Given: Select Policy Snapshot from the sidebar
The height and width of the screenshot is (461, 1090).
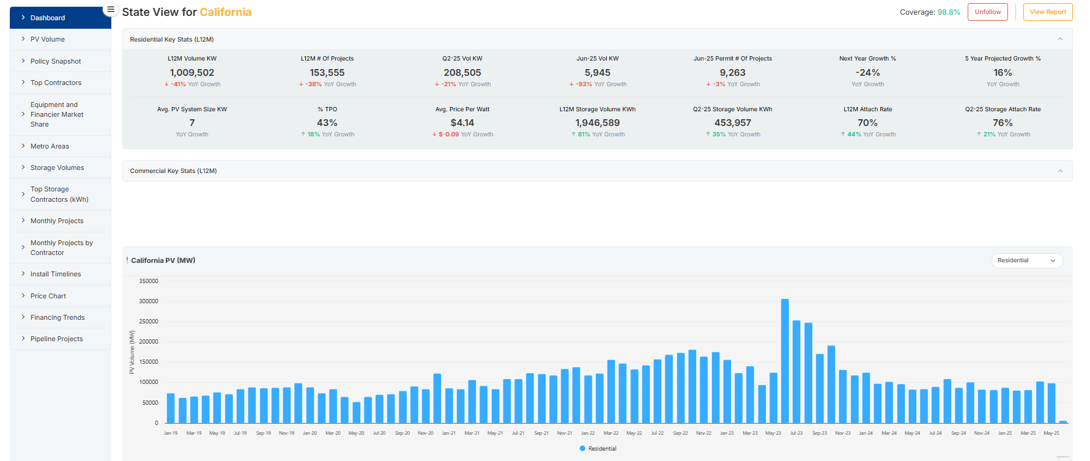Looking at the screenshot, I should point(56,61).
